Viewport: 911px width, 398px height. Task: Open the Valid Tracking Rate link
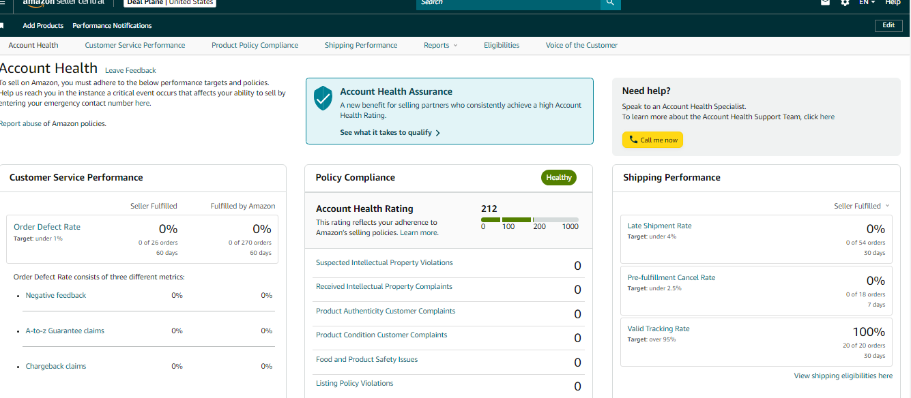659,329
